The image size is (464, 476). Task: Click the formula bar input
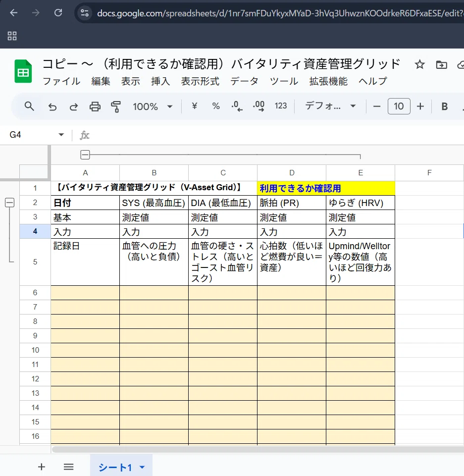tap(276, 135)
